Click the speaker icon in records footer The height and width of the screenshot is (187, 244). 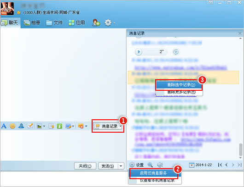(160, 165)
